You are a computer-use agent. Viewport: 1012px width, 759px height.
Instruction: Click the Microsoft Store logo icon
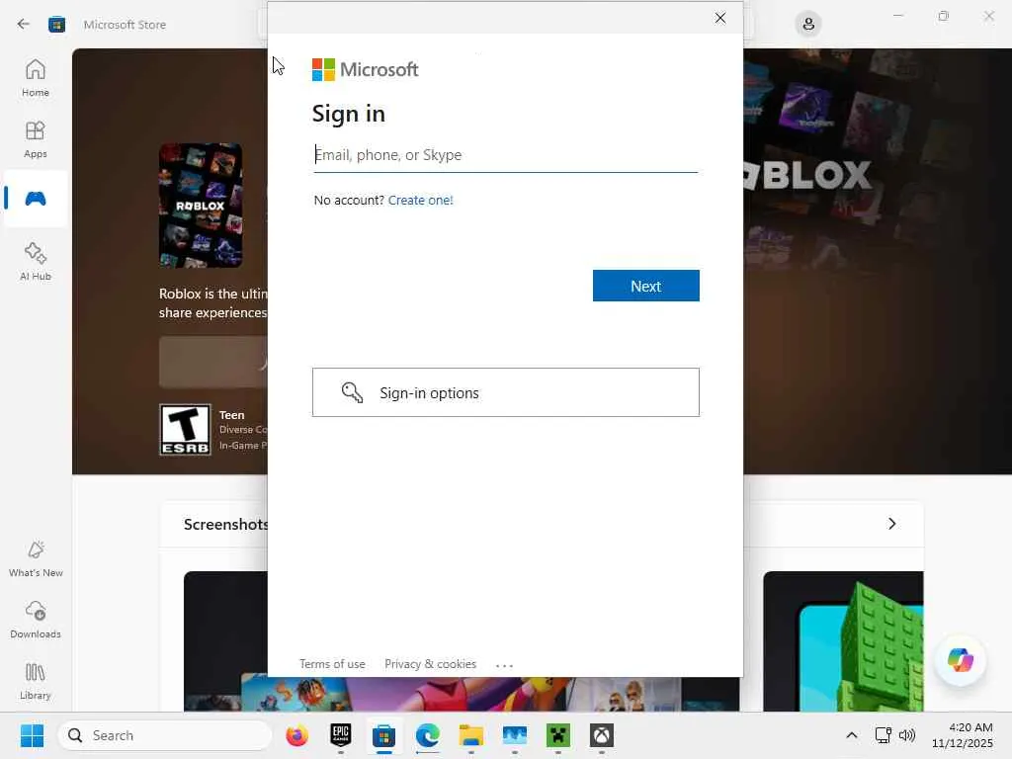click(x=56, y=25)
